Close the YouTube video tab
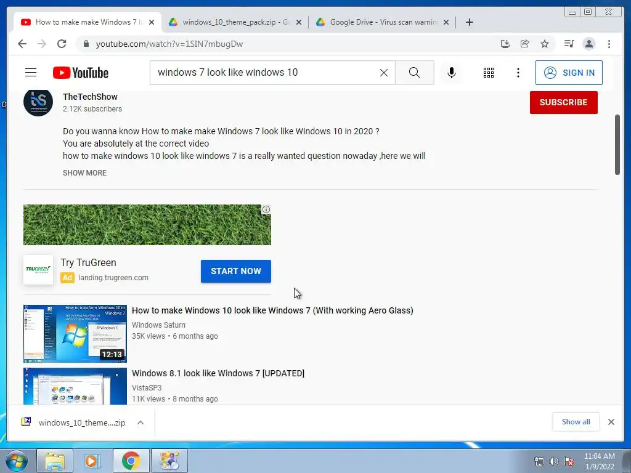 pyautogui.click(x=152, y=23)
